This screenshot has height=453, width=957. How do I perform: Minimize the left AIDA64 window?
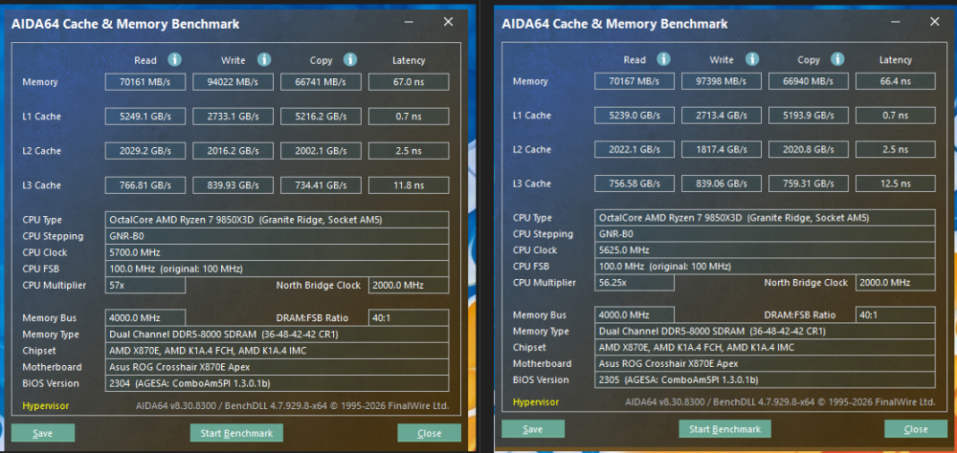(409, 23)
